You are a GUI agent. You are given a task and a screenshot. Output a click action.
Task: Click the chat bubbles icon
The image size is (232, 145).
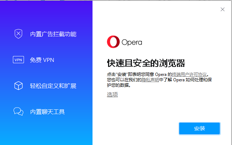pyautogui.click(x=18, y=112)
